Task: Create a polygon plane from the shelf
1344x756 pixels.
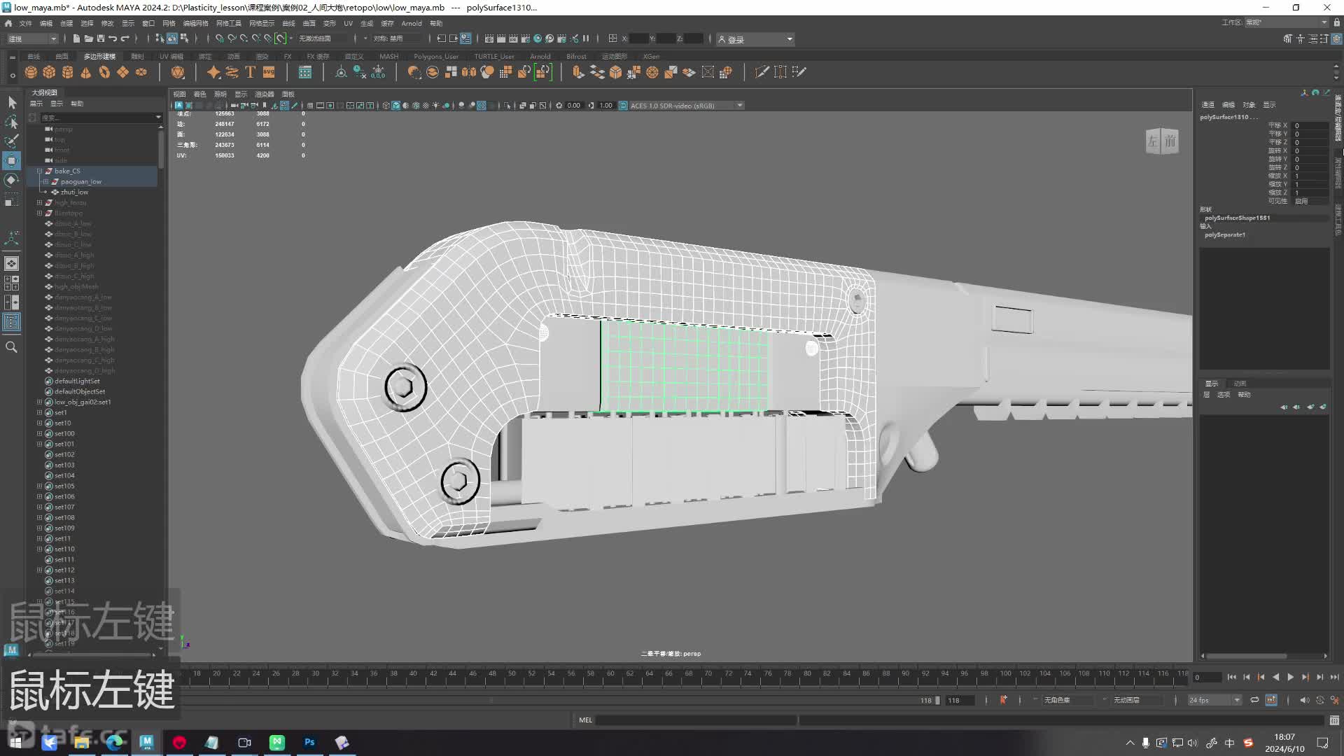Action: click(122, 72)
